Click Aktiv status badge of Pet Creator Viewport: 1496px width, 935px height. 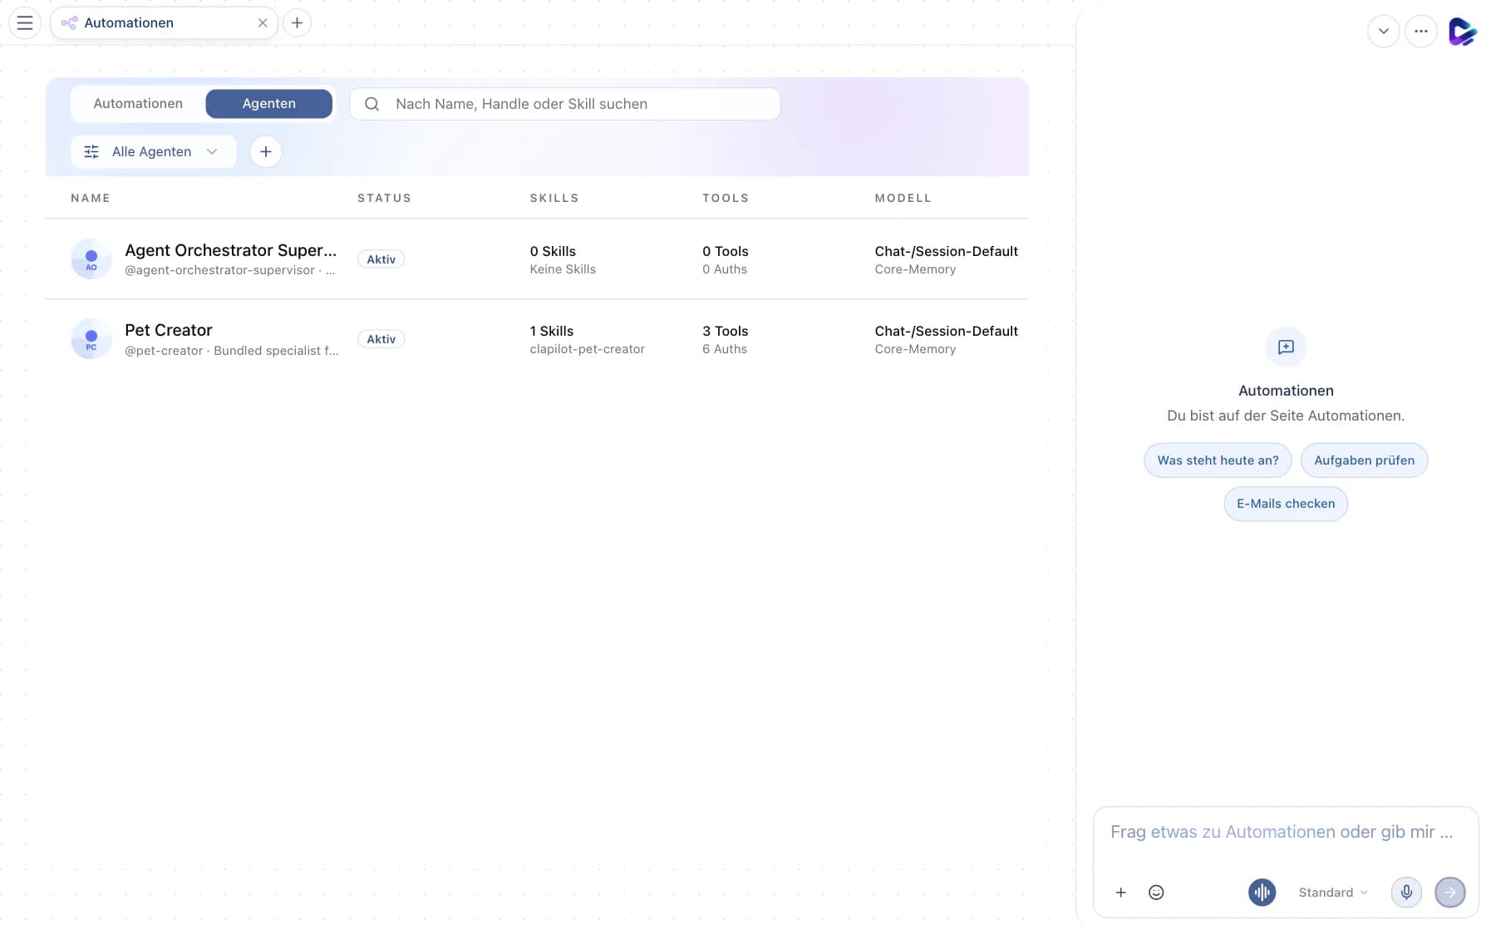pos(381,339)
